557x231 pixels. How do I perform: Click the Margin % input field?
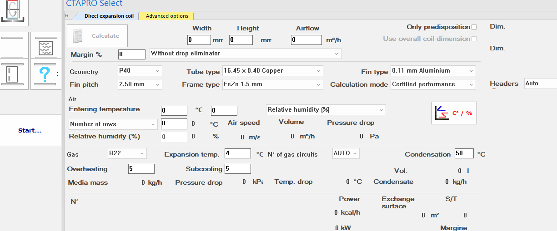click(x=132, y=54)
